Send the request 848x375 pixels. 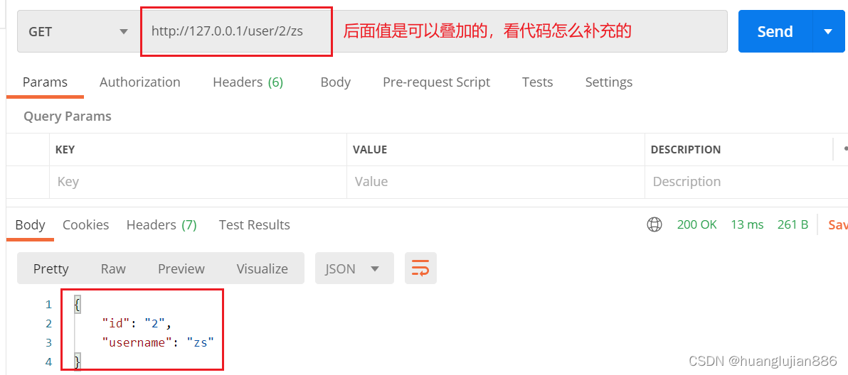(x=775, y=31)
